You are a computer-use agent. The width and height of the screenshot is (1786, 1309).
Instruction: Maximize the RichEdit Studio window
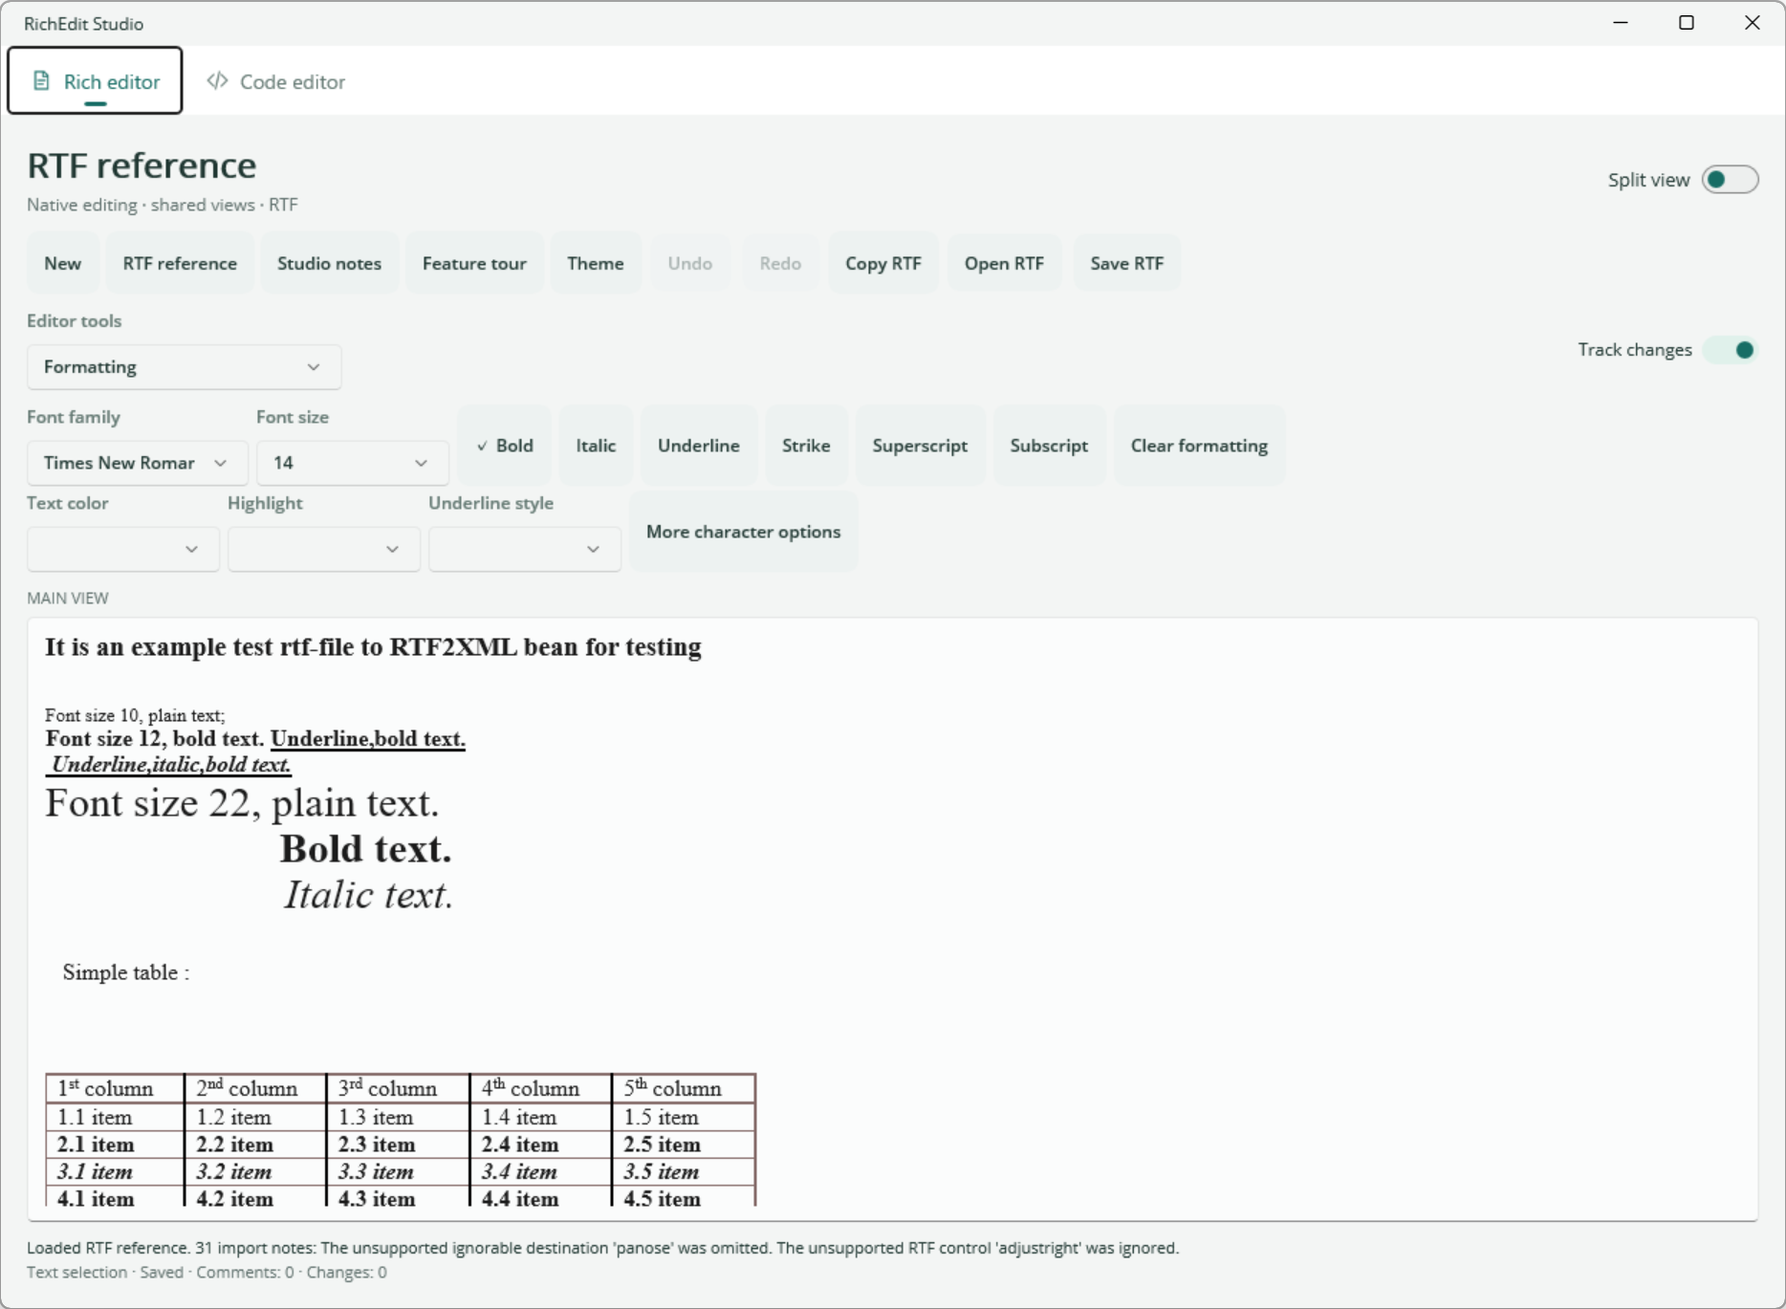point(1687,23)
